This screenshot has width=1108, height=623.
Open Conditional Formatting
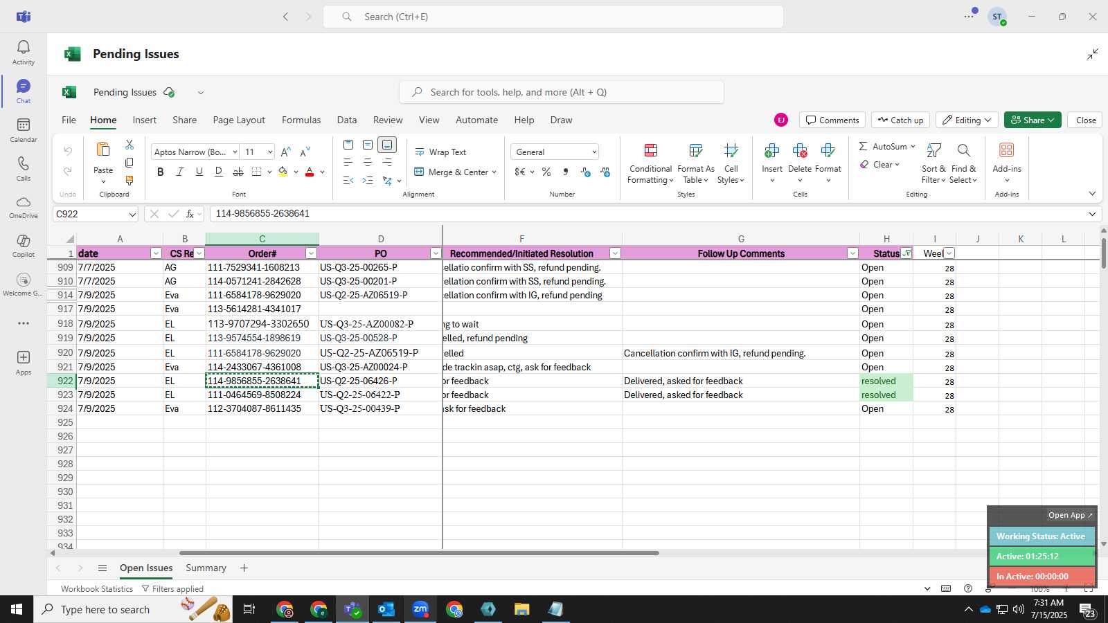pos(650,164)
